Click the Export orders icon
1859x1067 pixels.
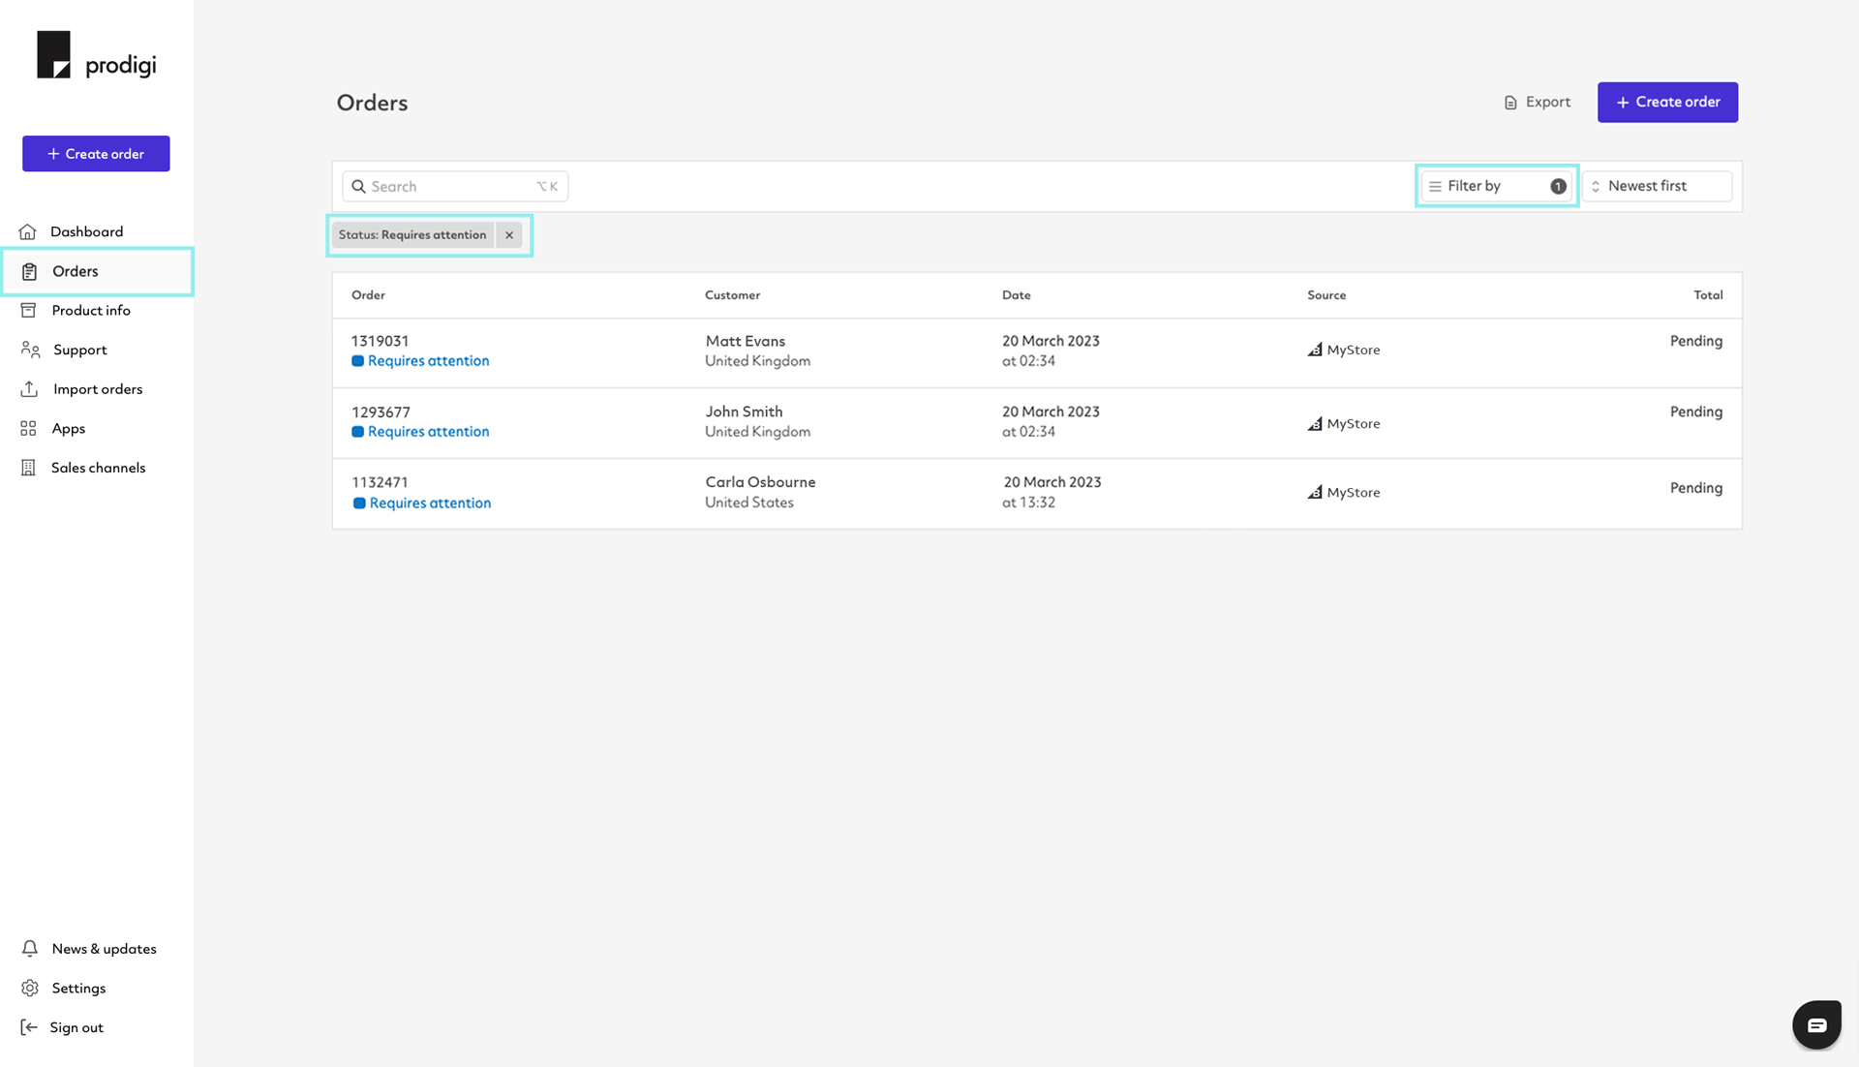click(1510, 101)
